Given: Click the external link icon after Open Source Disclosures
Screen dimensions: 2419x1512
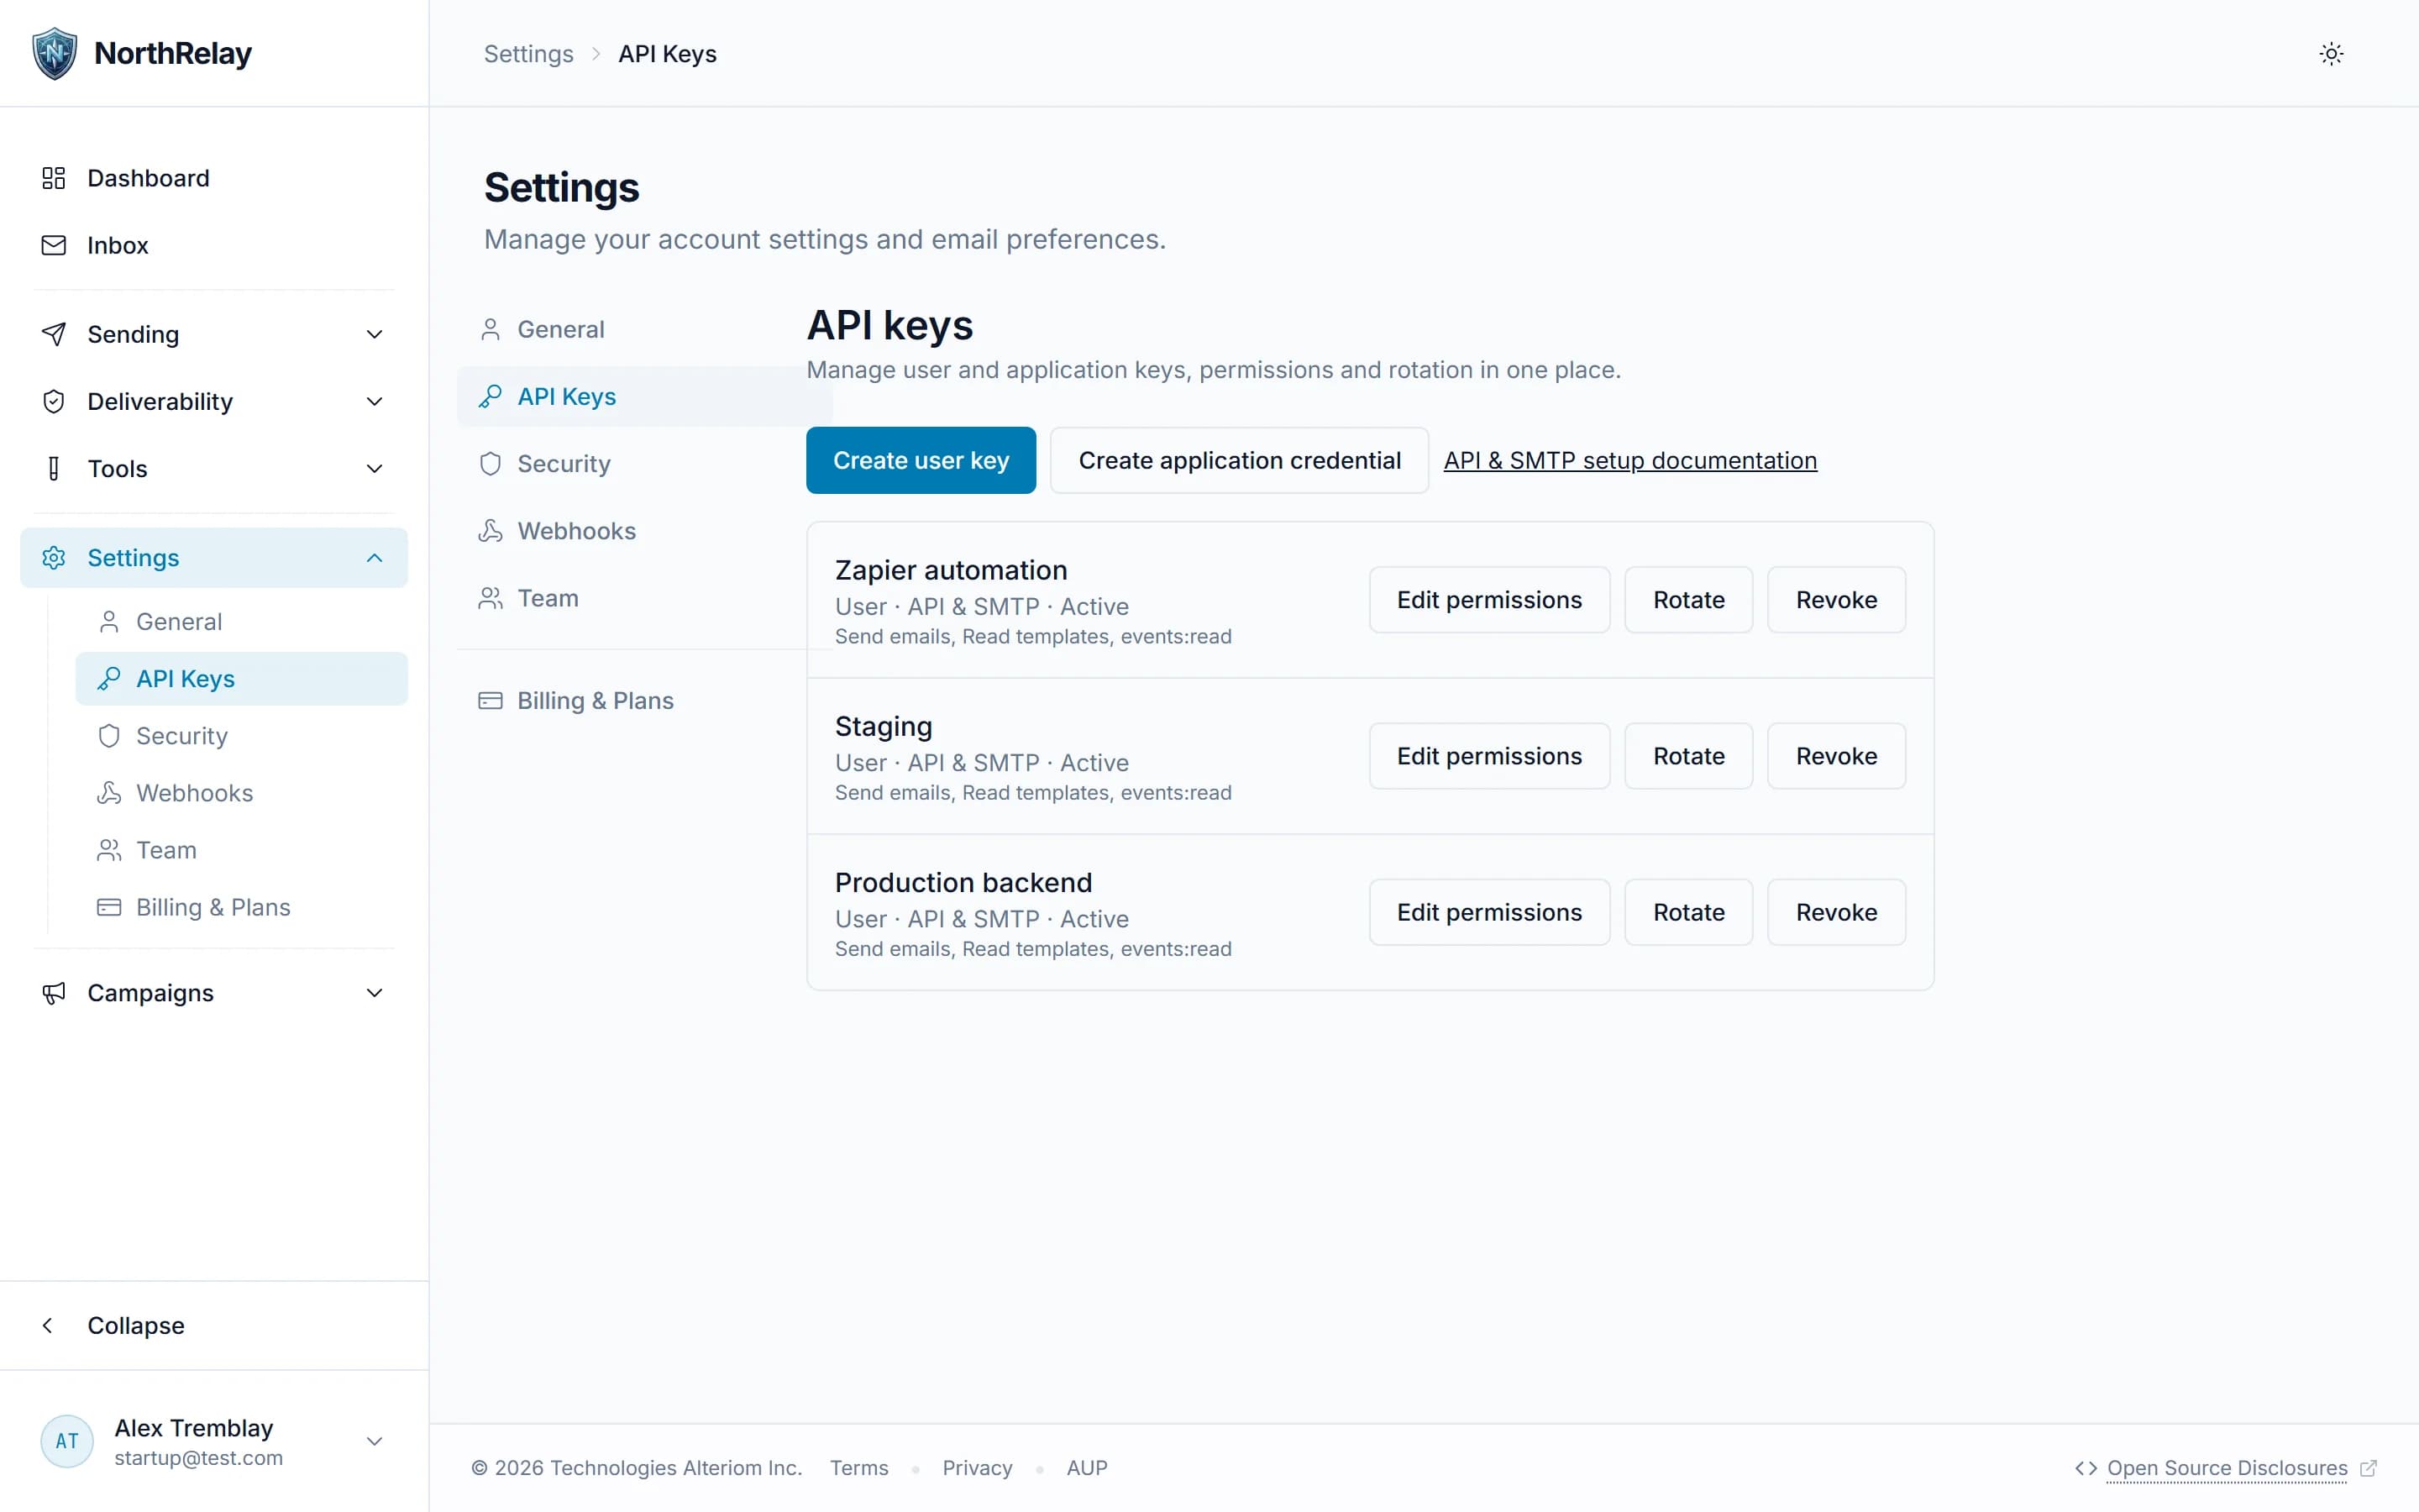Looking at the screenshot, I should pos(2368,1468).
